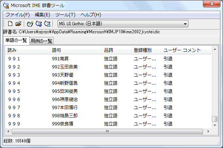Click the Microsoft IME title bar icon

point(6,5)
